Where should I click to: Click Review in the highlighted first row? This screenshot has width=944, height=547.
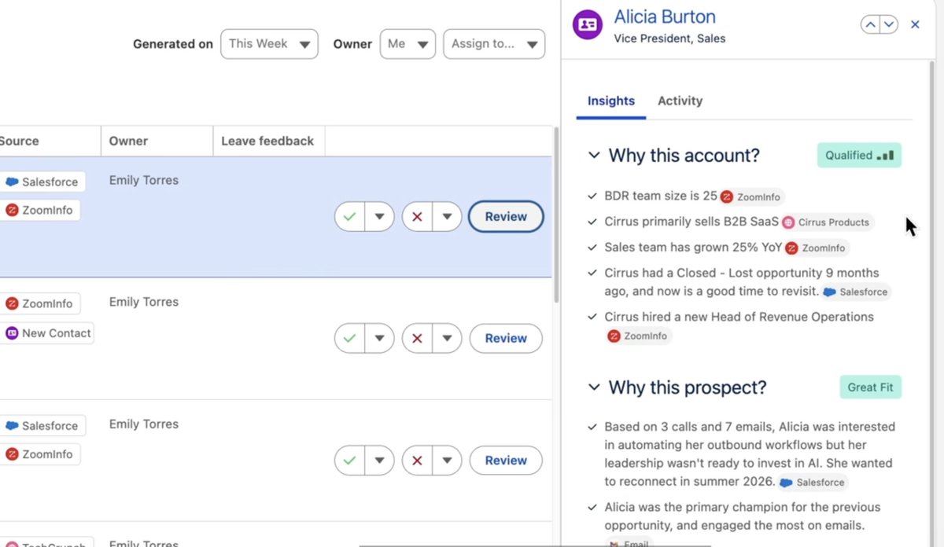tap(506, 217)
